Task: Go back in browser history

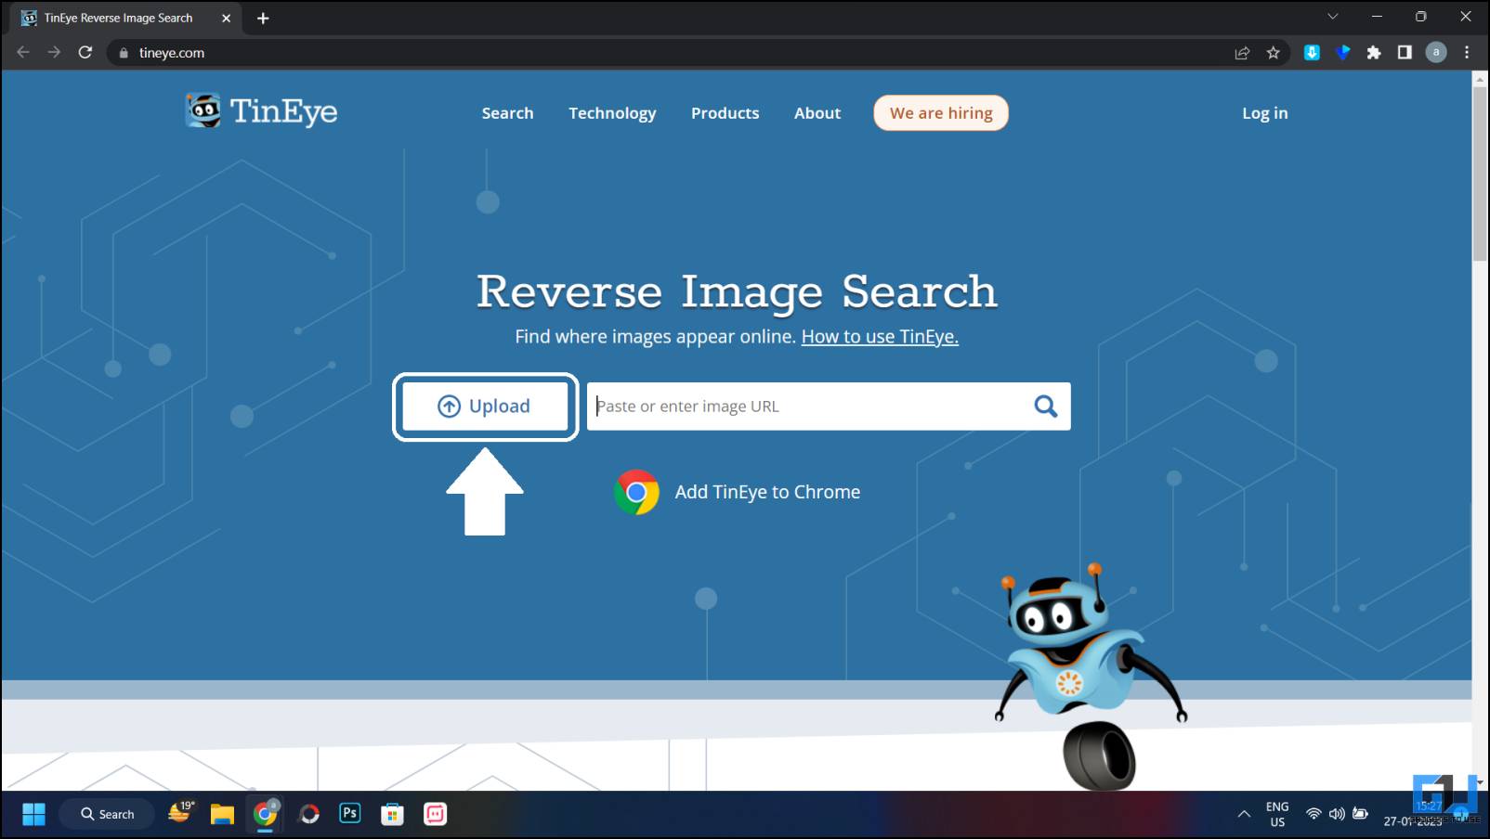Action: [x=23, y=52]
